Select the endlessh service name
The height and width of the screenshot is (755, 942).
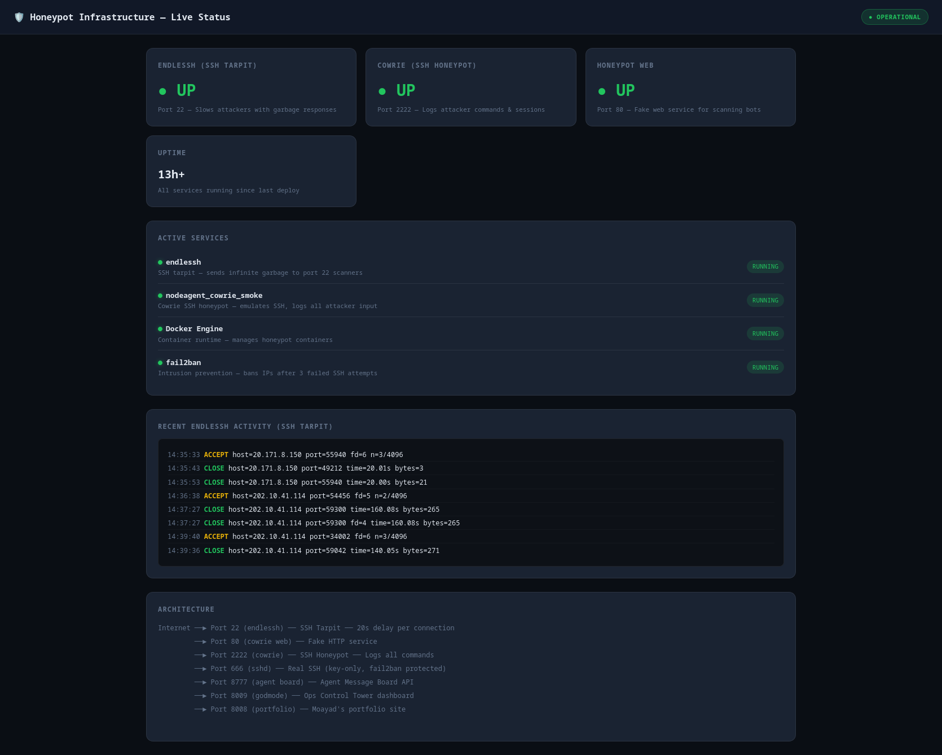[183, 262]
